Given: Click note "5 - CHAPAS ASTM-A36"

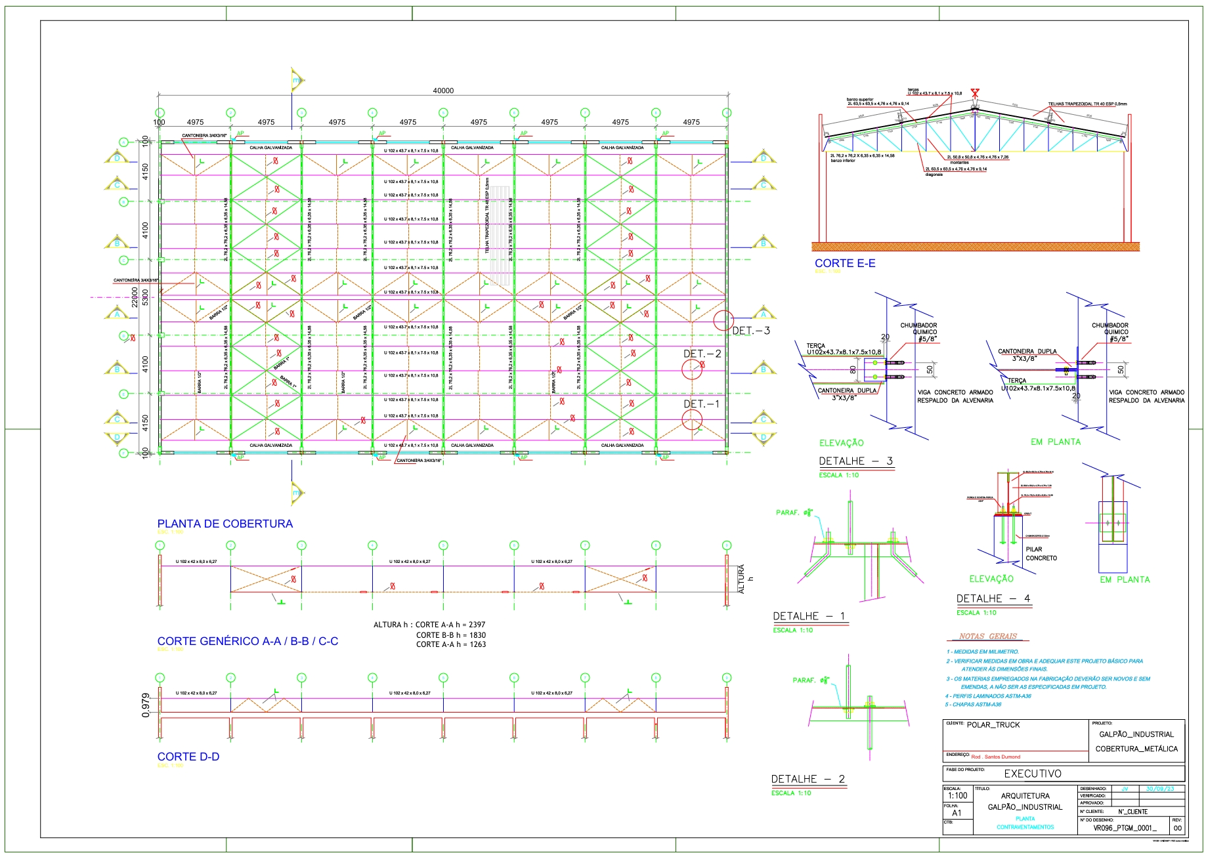Looking at the screenshot, I should tap(974, 705).
